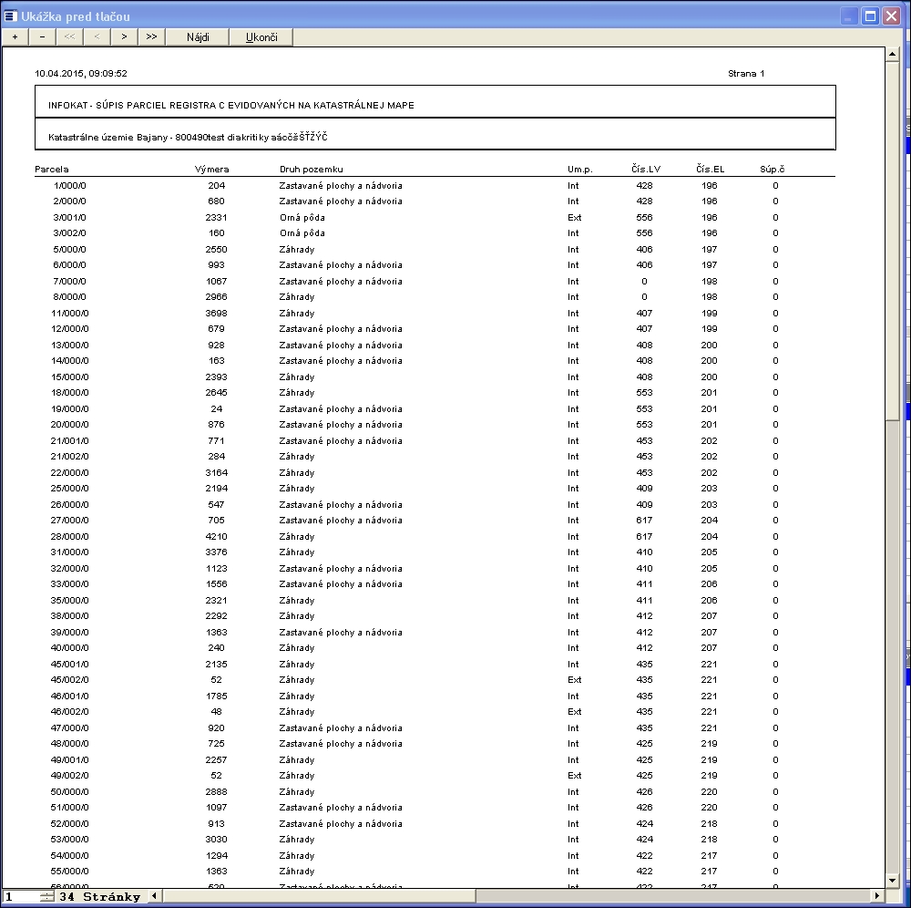Image resolution: width=911 pixels, height=908 pixels.
Task: Jump to last page using >> button
Action: click(151, 37)
